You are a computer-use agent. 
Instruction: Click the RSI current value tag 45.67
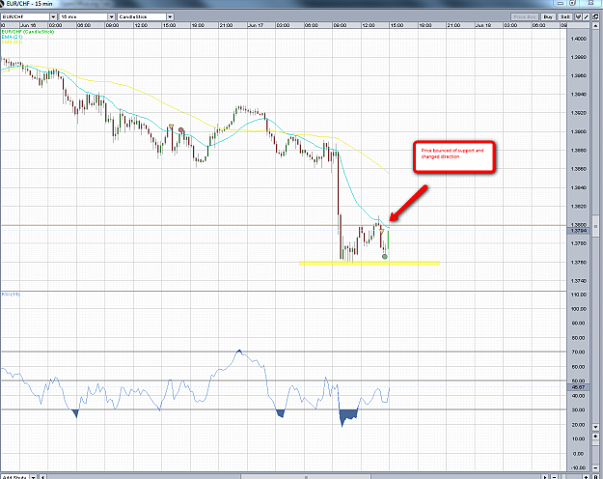pos(578,387)
